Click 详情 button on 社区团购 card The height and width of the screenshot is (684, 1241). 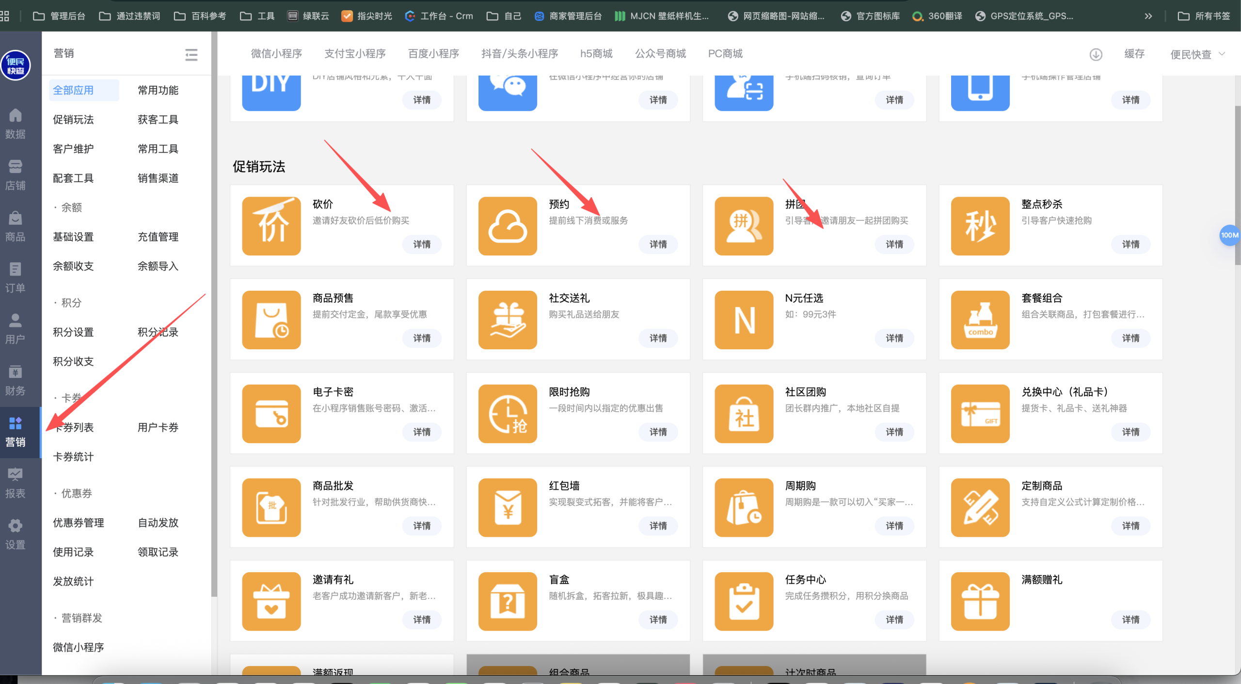[894, 432]
